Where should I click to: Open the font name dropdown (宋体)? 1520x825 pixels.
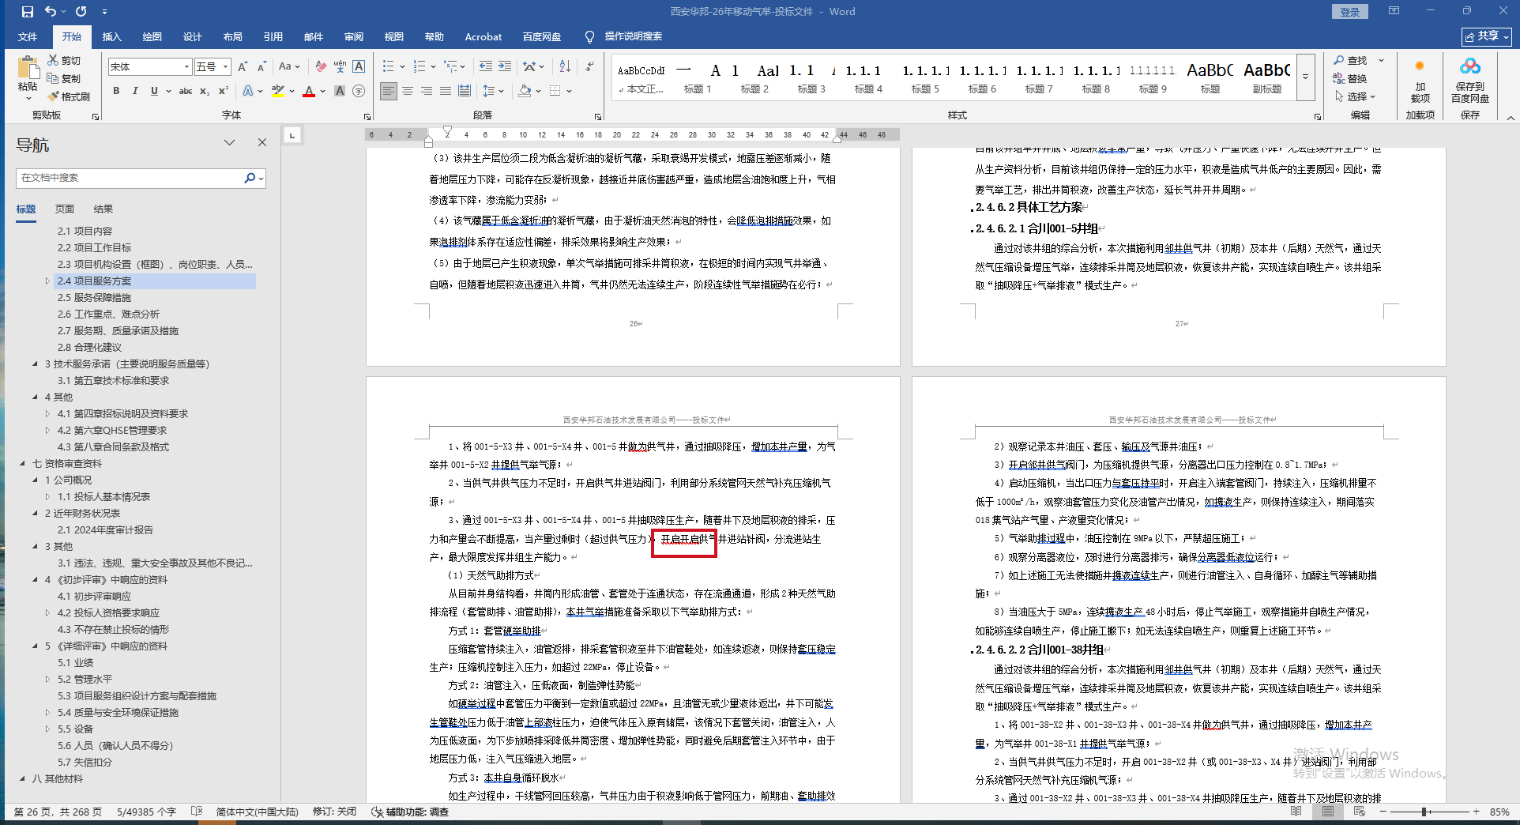(x=186, y=67)
